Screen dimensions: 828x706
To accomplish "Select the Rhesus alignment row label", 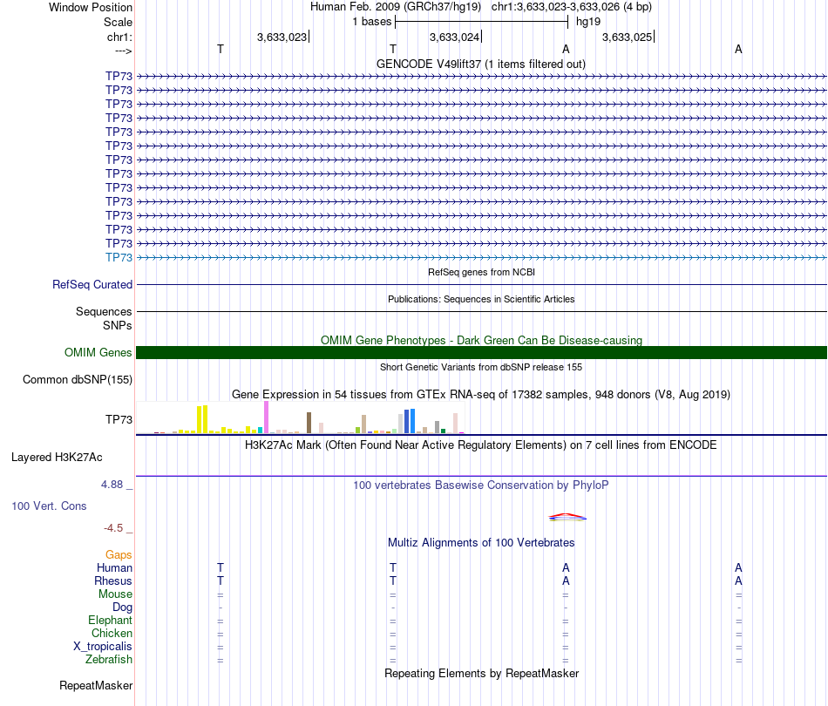I will [113, 580].
